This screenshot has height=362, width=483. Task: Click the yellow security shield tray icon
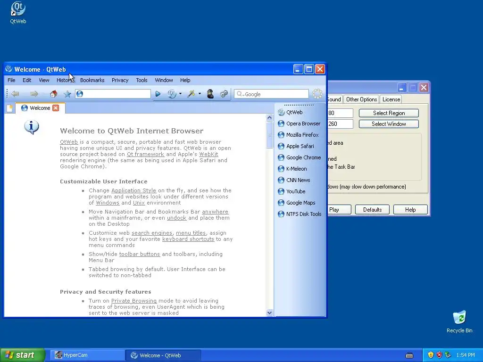(431, 355)
